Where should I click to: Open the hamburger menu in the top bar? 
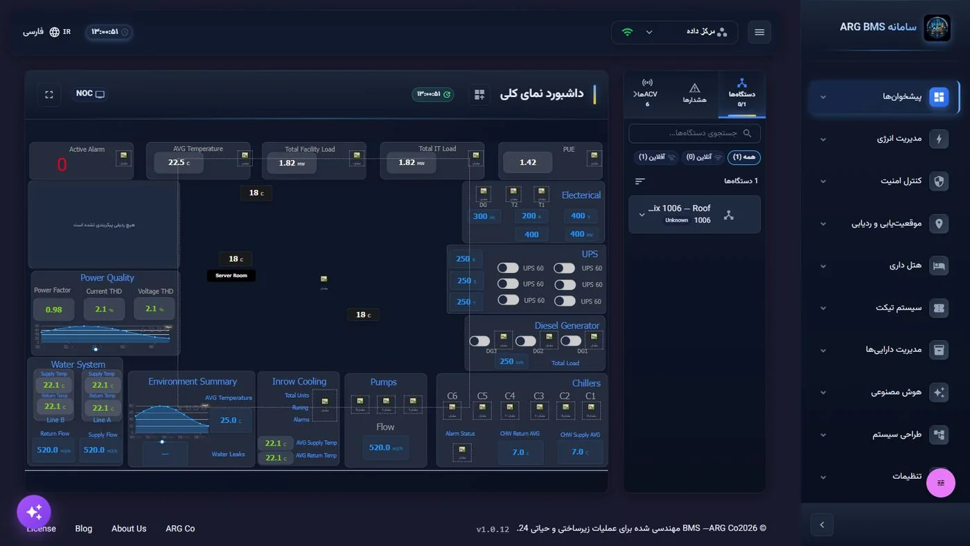point(759,33)
